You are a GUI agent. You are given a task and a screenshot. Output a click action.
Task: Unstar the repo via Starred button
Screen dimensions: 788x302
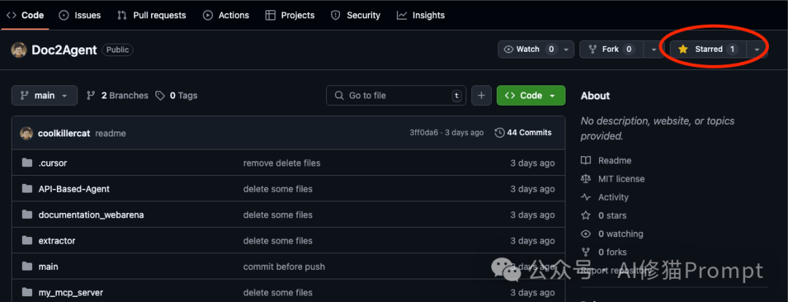pyautogui.click(x=708, y=50)
